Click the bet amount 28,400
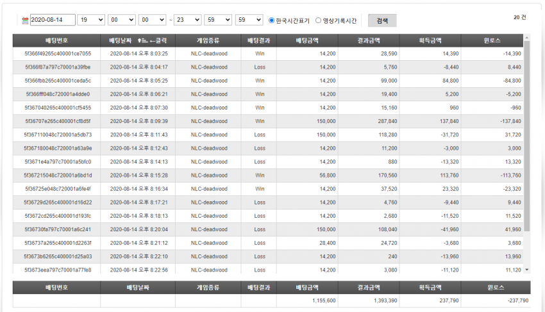This screenshot has height=312, width=545. click(328, 243)
